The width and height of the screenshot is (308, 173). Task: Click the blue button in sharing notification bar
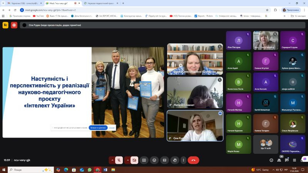[98, 128]
